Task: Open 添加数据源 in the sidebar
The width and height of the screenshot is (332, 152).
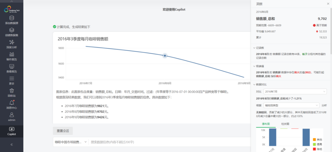Action: coord(12,20)
